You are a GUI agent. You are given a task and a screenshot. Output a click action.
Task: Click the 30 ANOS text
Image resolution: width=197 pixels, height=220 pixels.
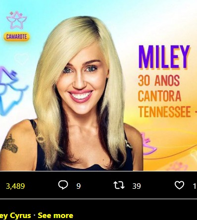tap(159, 81)
